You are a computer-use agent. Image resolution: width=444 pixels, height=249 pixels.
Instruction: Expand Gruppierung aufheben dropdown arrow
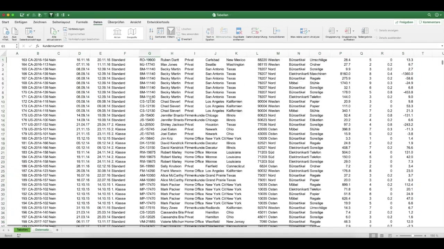pyautogui.click(x=353, y=31)
